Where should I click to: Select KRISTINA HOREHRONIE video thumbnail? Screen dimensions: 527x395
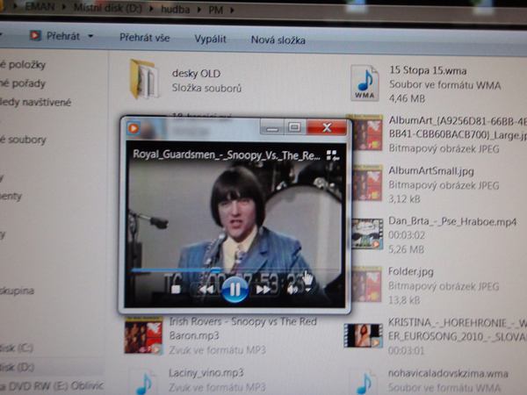[364, 335]
